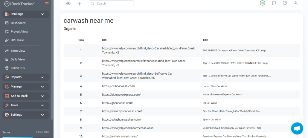The width and height of the screenshot is (308, 138).
Task: Open the help question-mark icon
Action: click(285, 3)
